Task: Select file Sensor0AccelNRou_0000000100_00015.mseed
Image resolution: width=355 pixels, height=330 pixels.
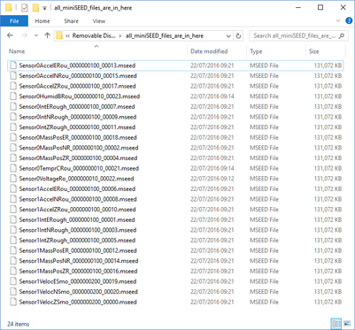Action: 175,76
